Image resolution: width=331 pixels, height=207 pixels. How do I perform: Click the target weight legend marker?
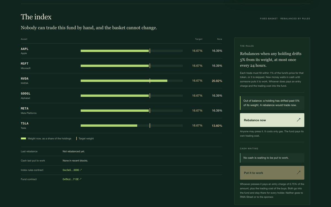tap(77, 139)
